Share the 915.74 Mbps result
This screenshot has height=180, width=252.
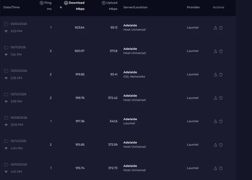coord(215,168)
